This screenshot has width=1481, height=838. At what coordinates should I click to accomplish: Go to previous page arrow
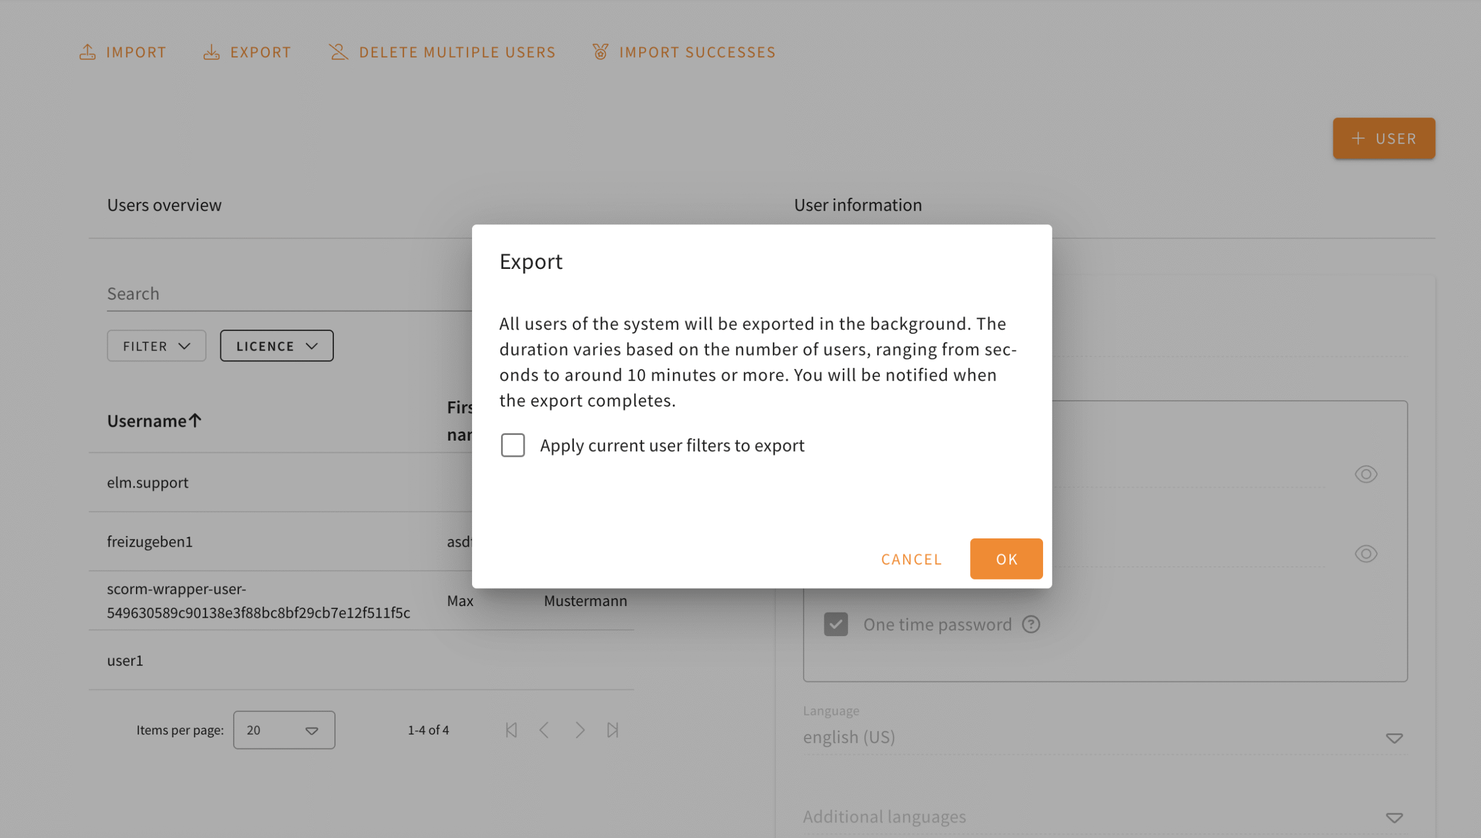[x=544, y=730]
